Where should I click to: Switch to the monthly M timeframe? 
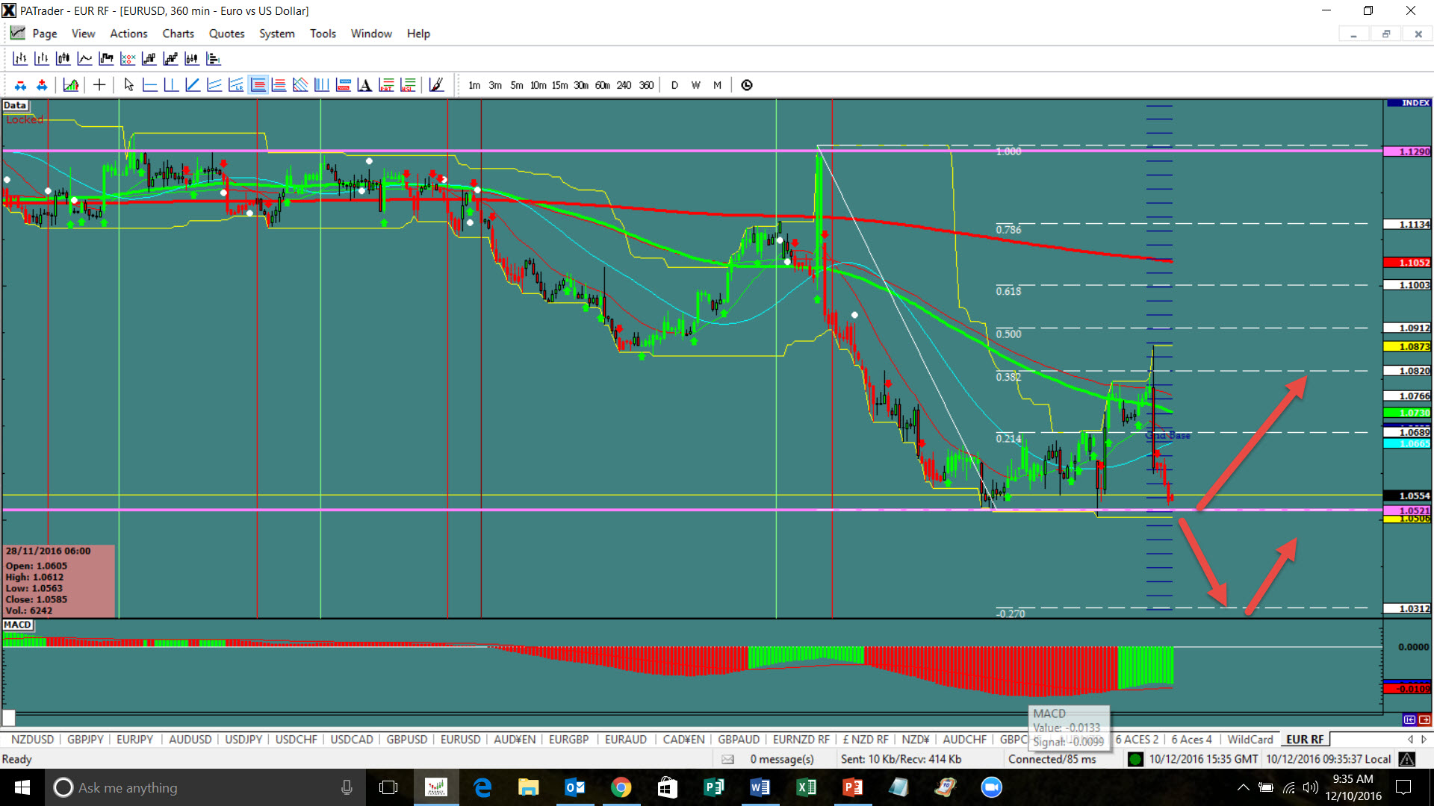(717, 85)
